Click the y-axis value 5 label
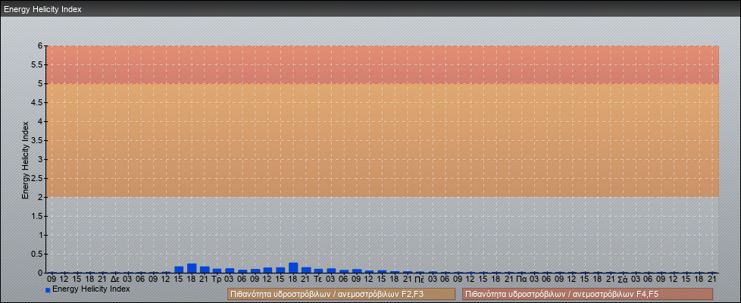741x303 pixels. pyautogui.click(x=42, y=83)
